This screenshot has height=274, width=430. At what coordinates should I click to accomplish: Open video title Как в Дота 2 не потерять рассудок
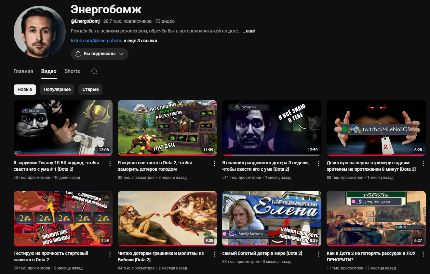(371, 256)
